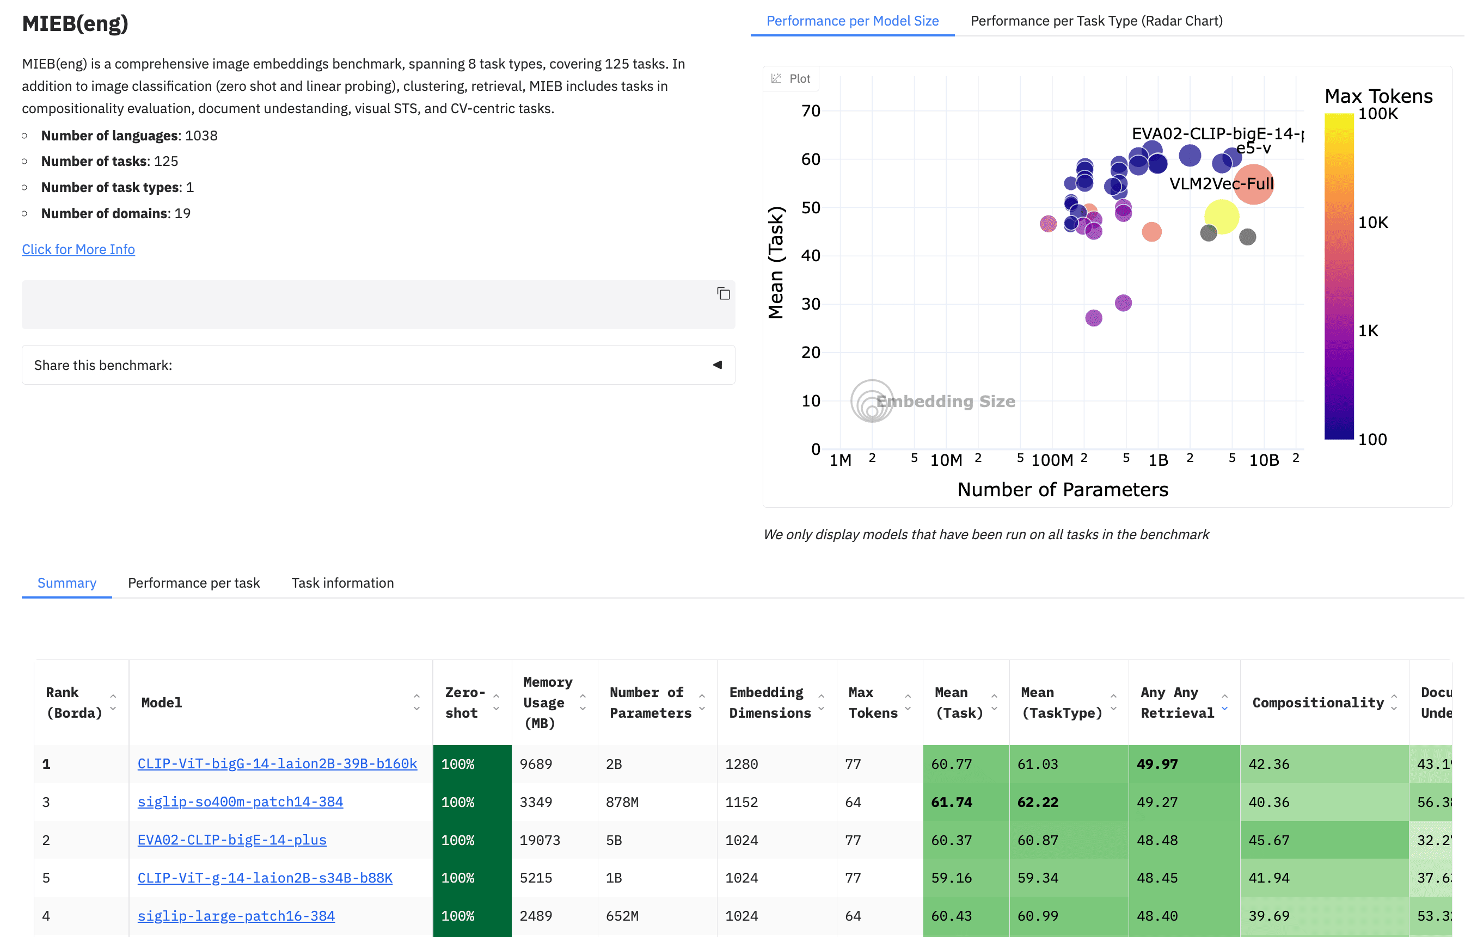This screenshot has height=937, width=1471.
Task: Switch to Performance per Task Type (Radar Chart)
Action: point(1096,20)
